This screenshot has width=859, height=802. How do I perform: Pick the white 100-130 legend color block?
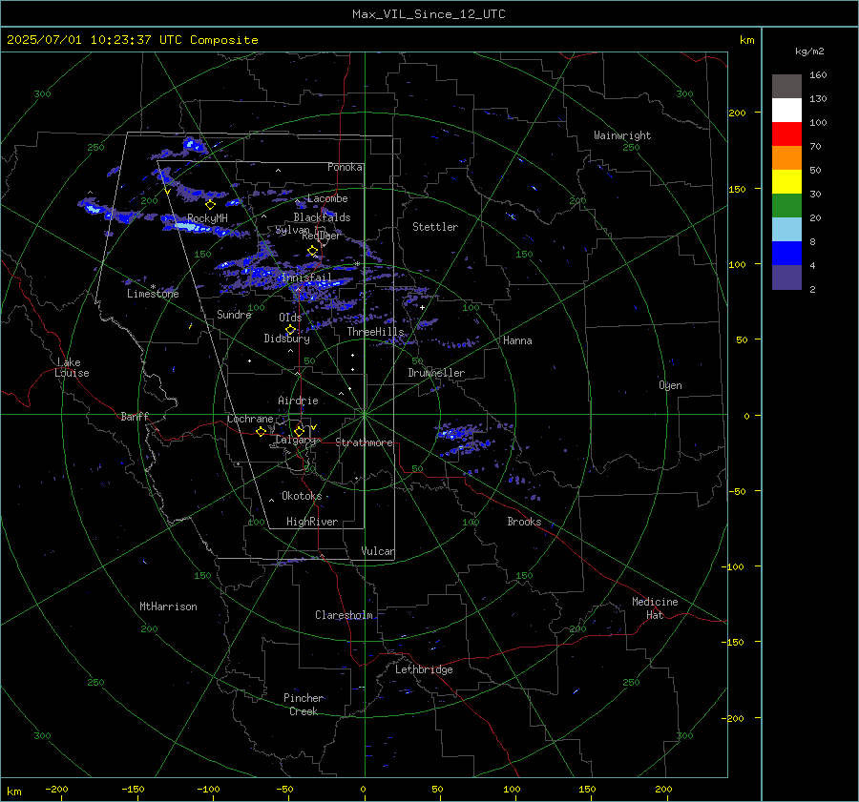tap(786, 110)
